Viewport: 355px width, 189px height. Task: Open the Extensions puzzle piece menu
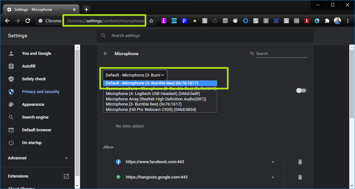(x=327, y=21)
